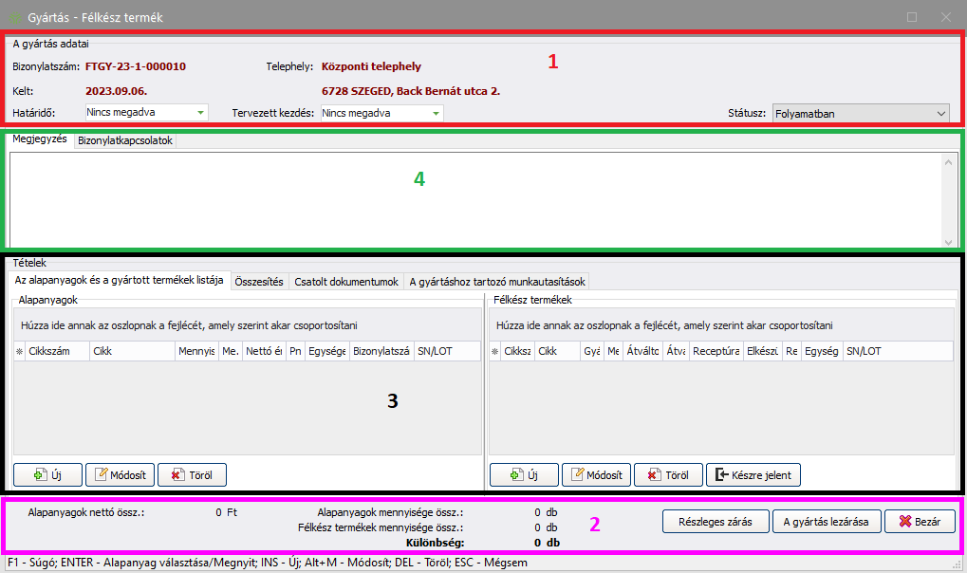Viewport: 967px width, 573px height.
Task: Click Módosít button under Félkész termékek
Action: [x=596, y=474]
